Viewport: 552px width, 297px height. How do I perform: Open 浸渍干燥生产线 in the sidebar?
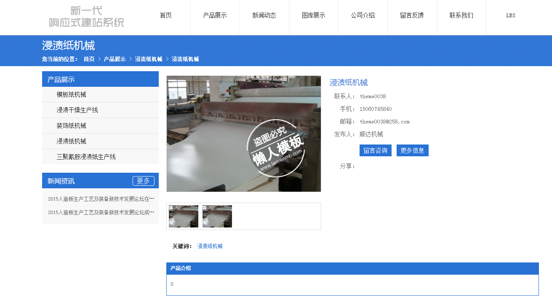(x=100, y=110)
